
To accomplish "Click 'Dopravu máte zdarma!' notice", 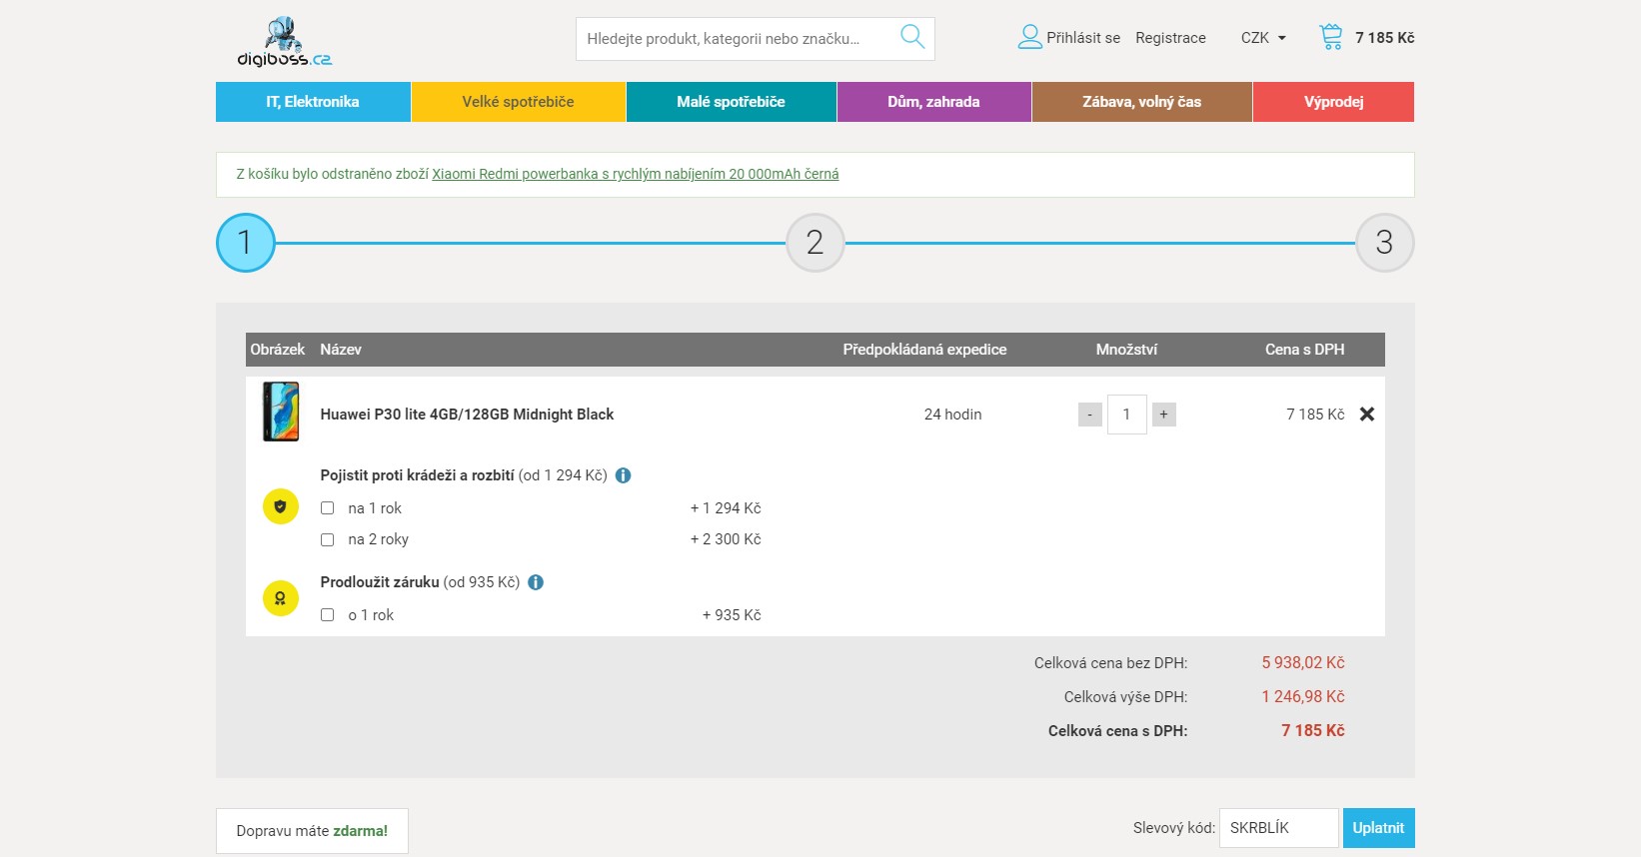I will (x=312, y=831).
